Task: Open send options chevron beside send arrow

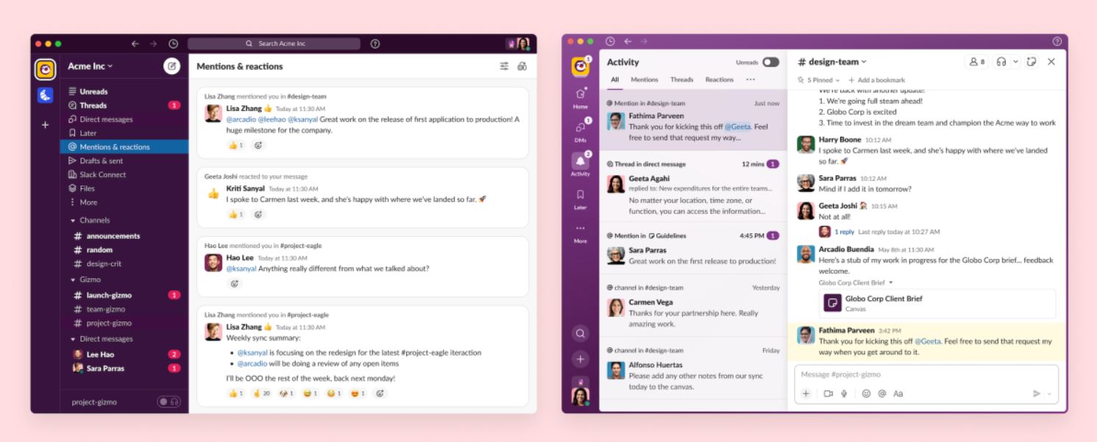Action: pos(1049,394)
